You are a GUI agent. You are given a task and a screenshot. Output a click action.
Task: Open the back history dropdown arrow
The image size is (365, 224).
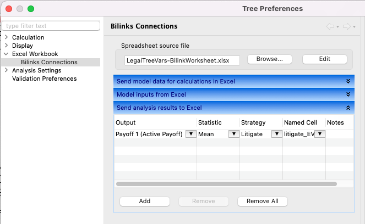point(337,27)
